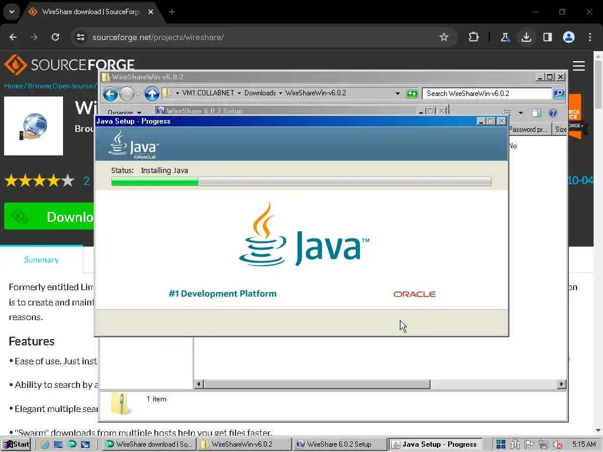Image resolution: width=603 pixels, height=452 pixels.
Task: Click the Explorer change view icon
Action: (506, 112)
